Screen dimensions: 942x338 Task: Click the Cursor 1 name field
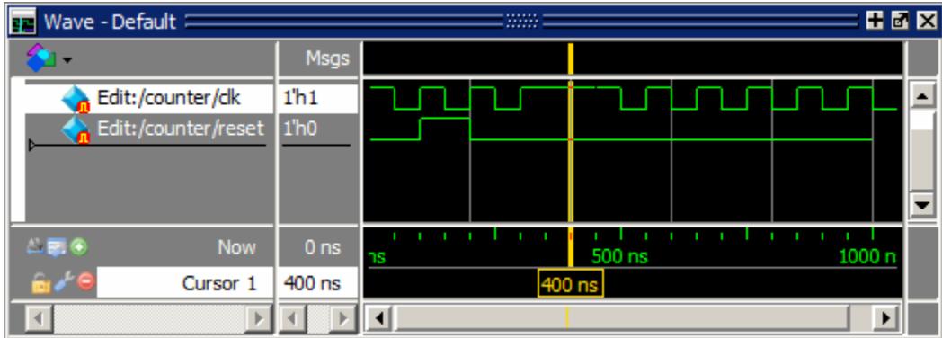[x=185, y=282]
